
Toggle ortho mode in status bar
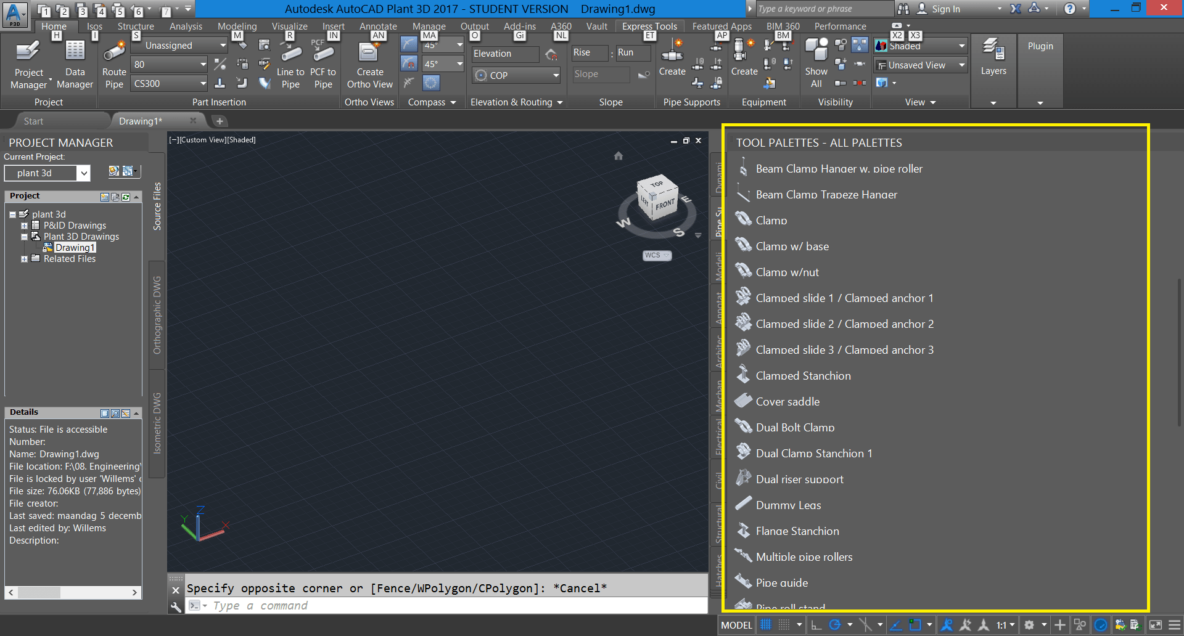tap(816, 625)
